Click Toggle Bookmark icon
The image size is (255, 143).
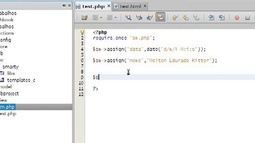pos(196,17)
